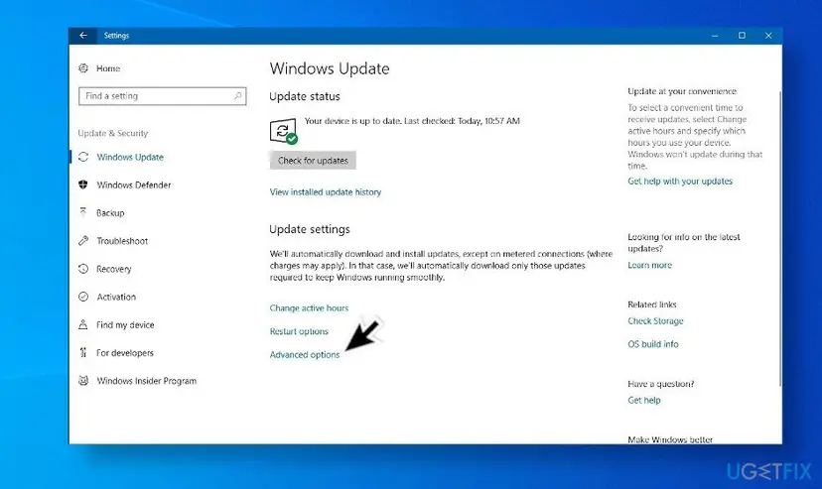Click the Update settings heading
This screenshot has height=489, width=822.
310,229
